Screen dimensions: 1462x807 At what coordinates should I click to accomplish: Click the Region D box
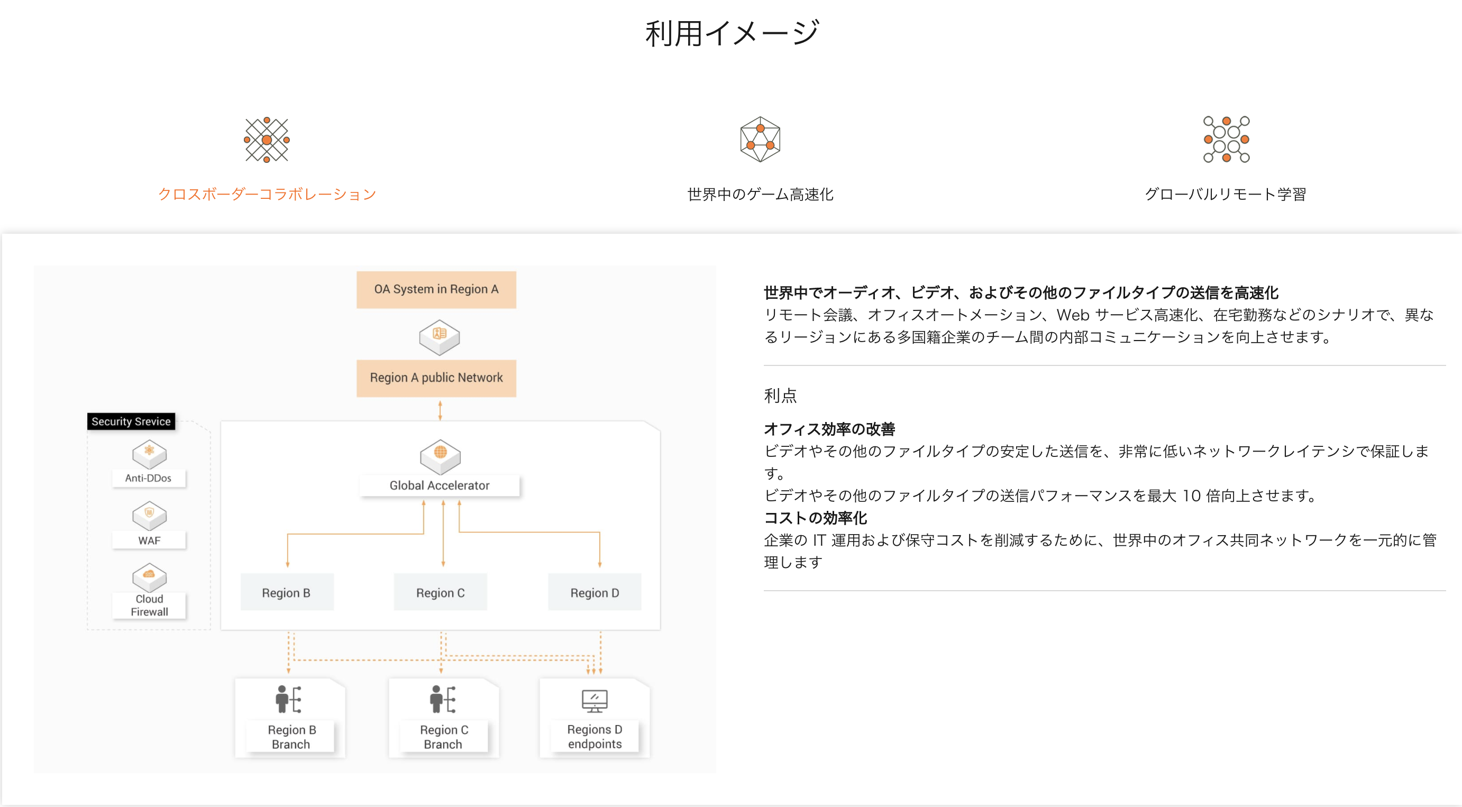point(595,592)
